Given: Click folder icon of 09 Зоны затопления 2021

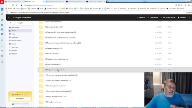Looking at the screenshot, I should 41,64.
